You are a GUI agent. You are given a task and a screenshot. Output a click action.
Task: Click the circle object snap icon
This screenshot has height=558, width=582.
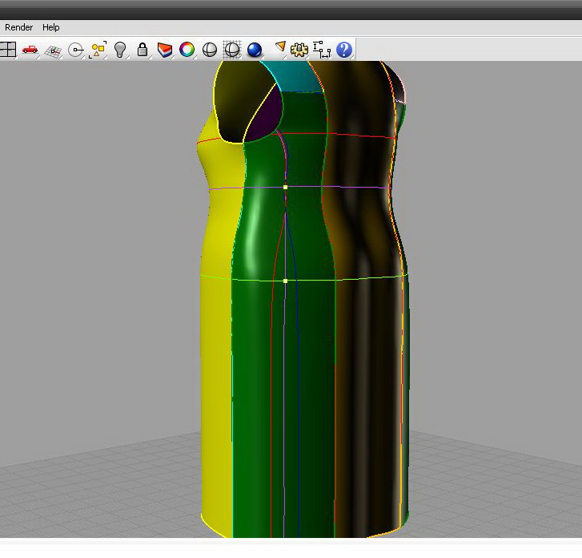76,50
